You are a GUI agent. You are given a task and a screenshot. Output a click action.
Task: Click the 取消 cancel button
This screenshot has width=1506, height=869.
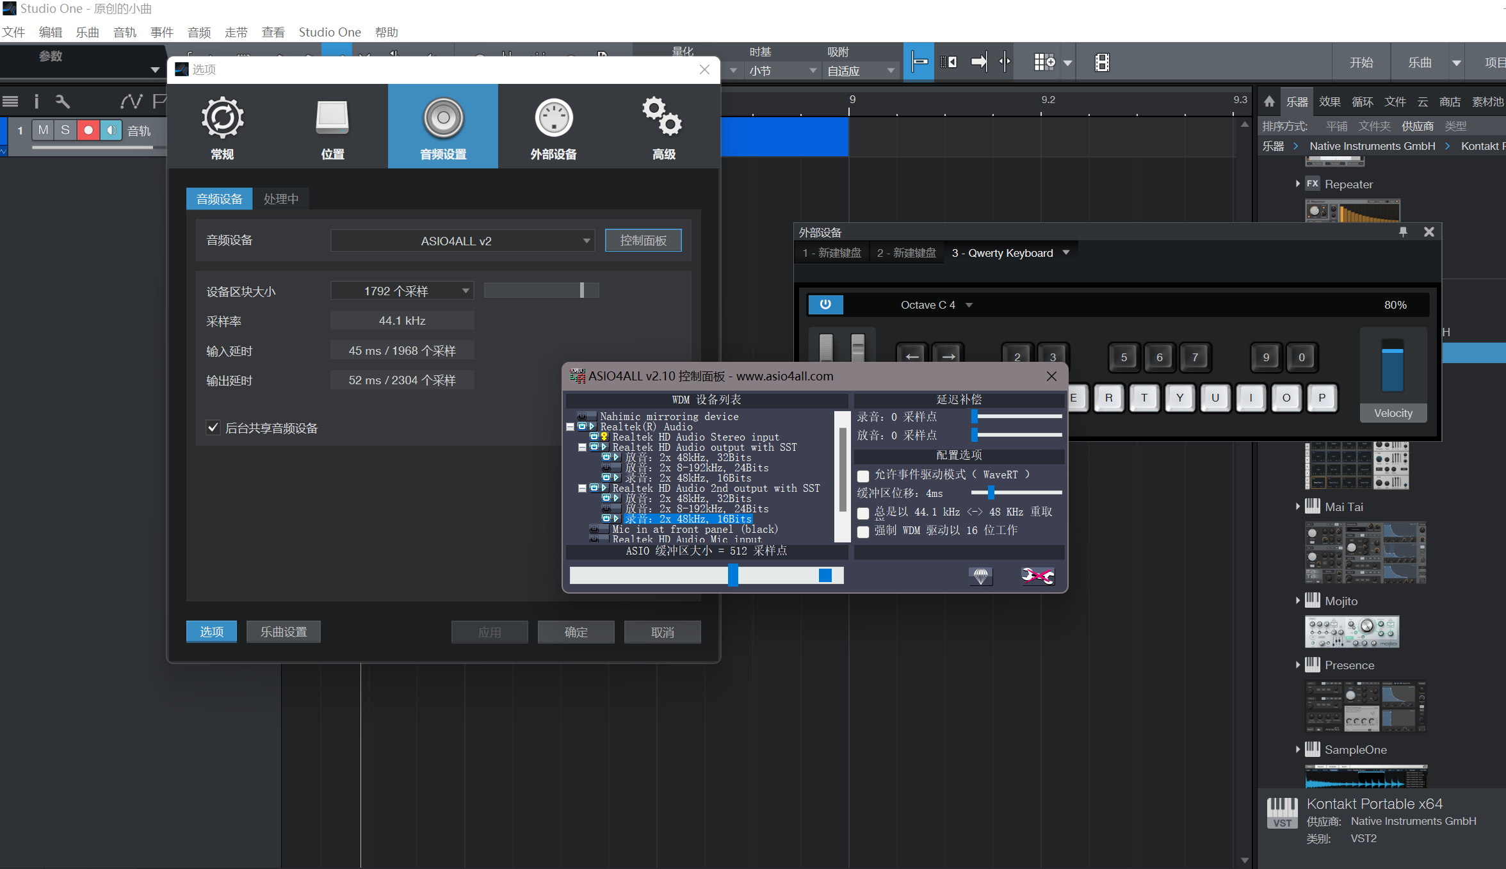pyautogui.click(x=662, y=632)
